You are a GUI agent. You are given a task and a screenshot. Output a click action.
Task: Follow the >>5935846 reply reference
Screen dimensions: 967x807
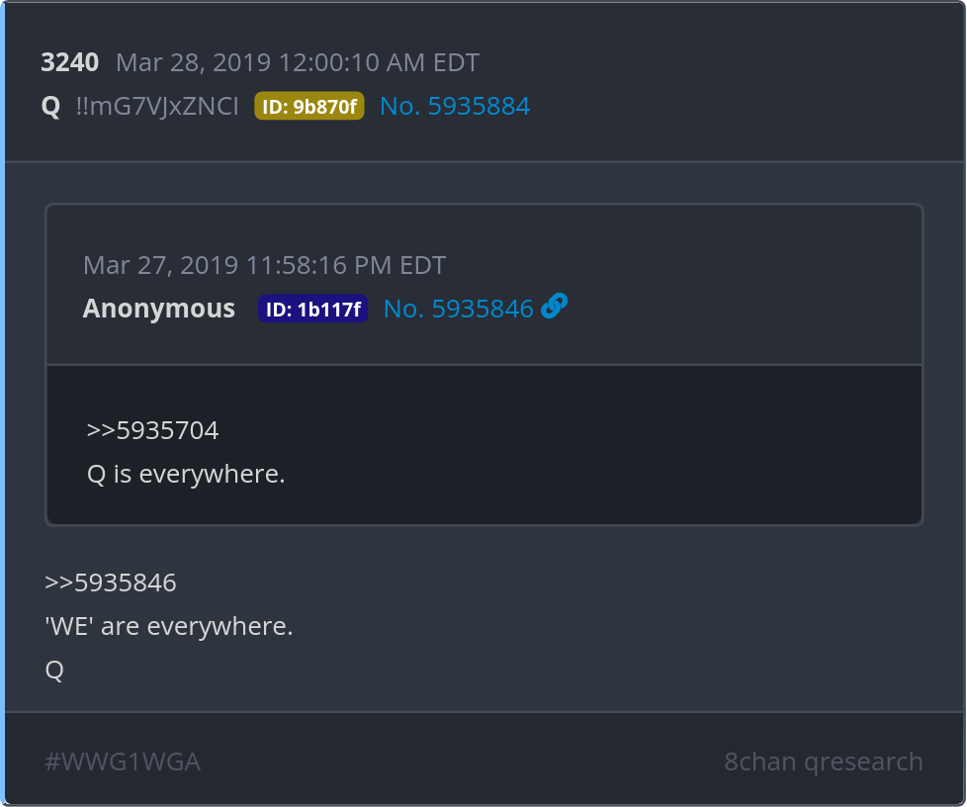coord(111,583)
